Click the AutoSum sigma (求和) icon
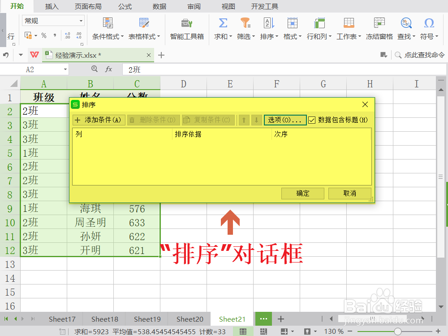The height and width of the screenshot is (336, 448). [x=223, y=23]
